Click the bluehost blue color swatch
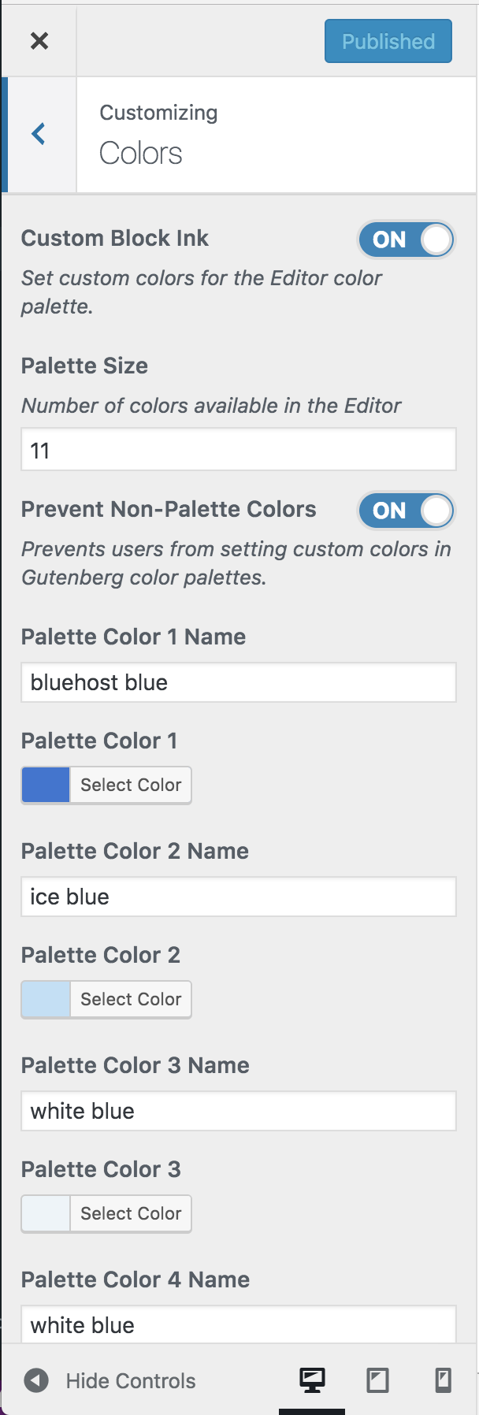 (46, 785)
